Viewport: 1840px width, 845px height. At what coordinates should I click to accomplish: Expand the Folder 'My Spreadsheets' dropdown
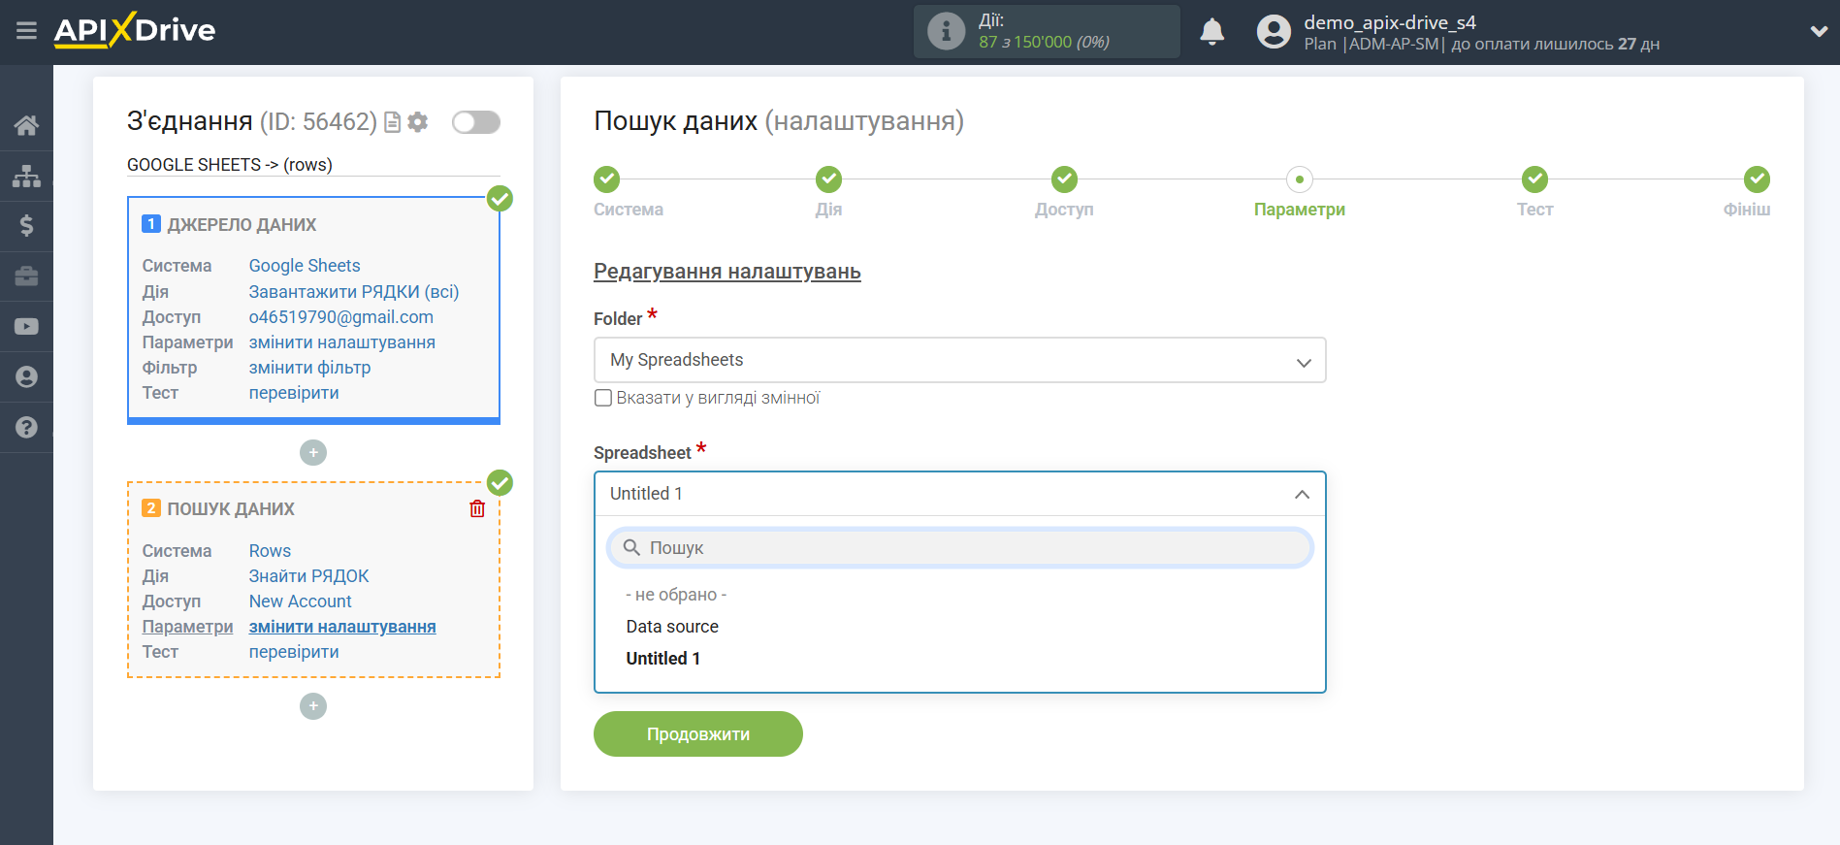click(958, 361)
